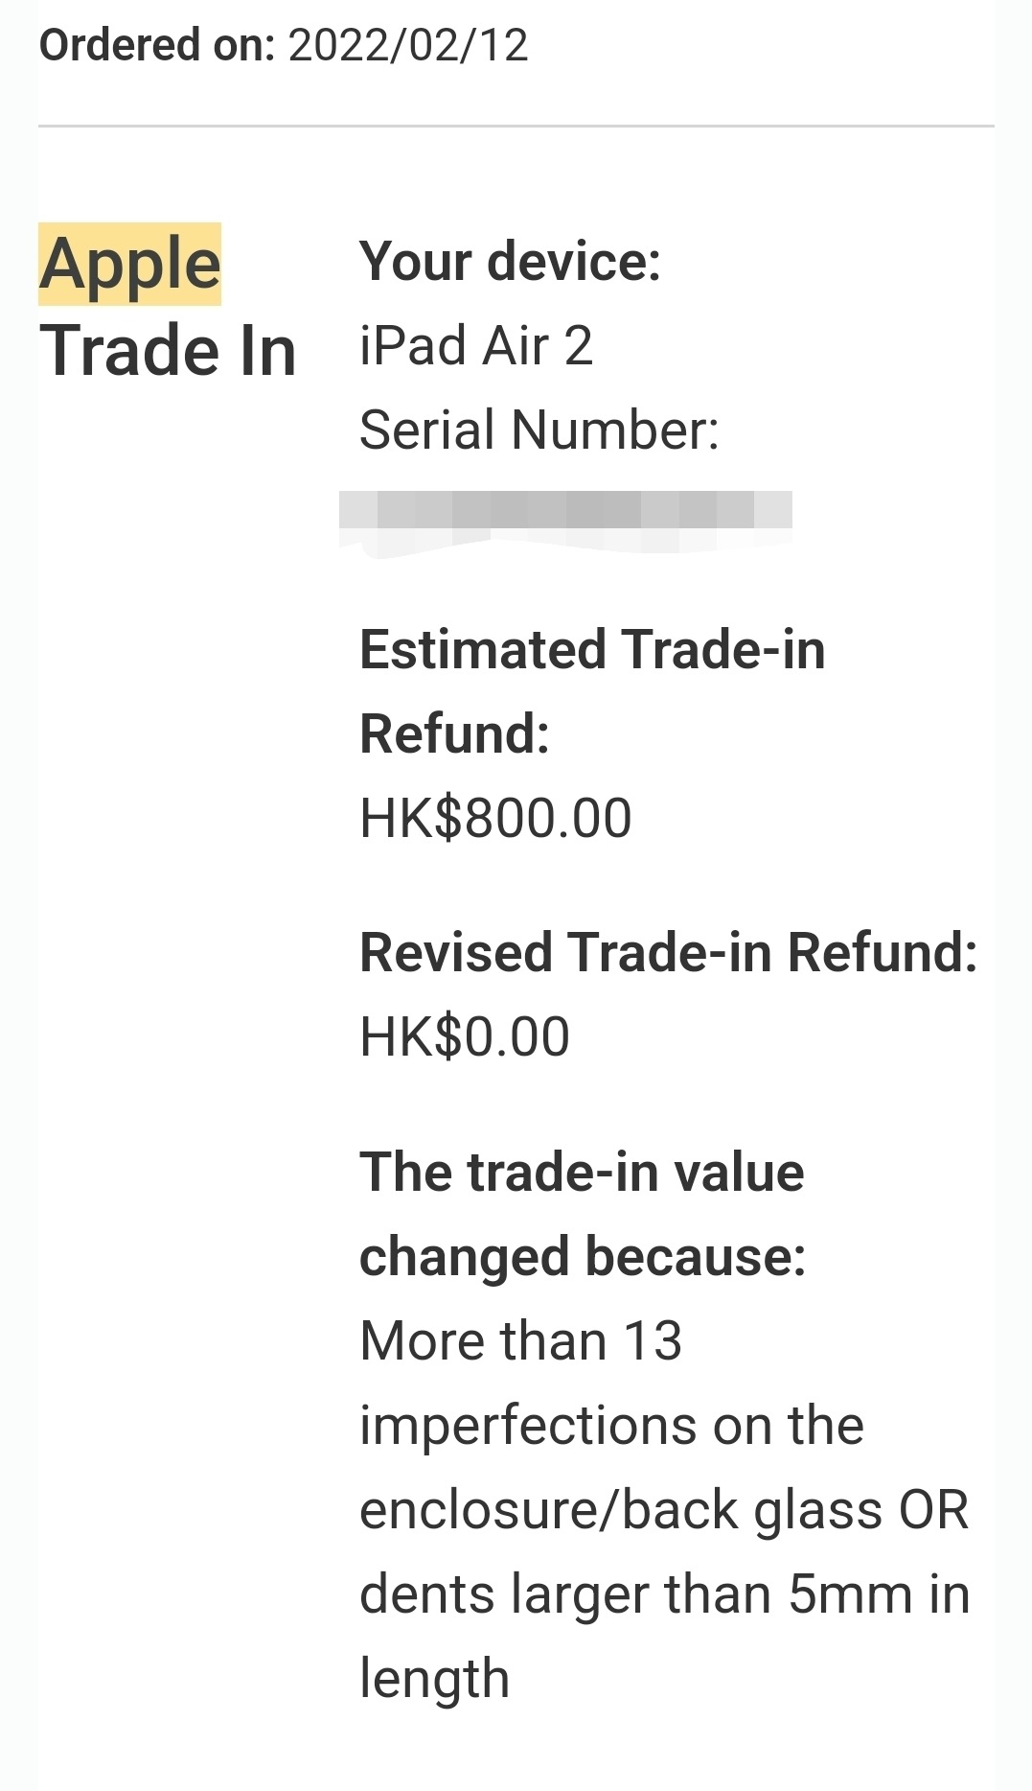Click the word Refund under Estimated Trade-in
1032x1791 pixels.
pyautogui.click(x=454, y=733)
